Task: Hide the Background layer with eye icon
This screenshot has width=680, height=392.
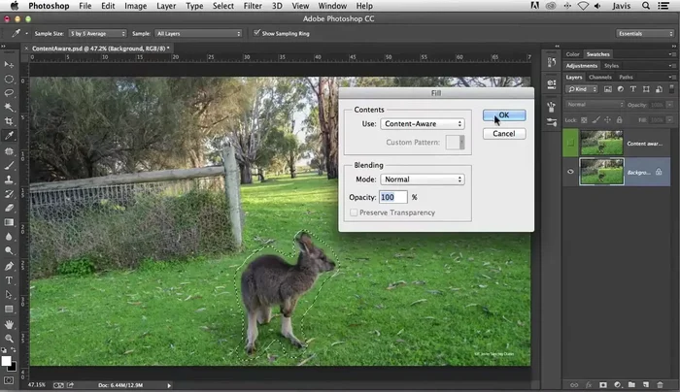Action: [x=570, y=172]
